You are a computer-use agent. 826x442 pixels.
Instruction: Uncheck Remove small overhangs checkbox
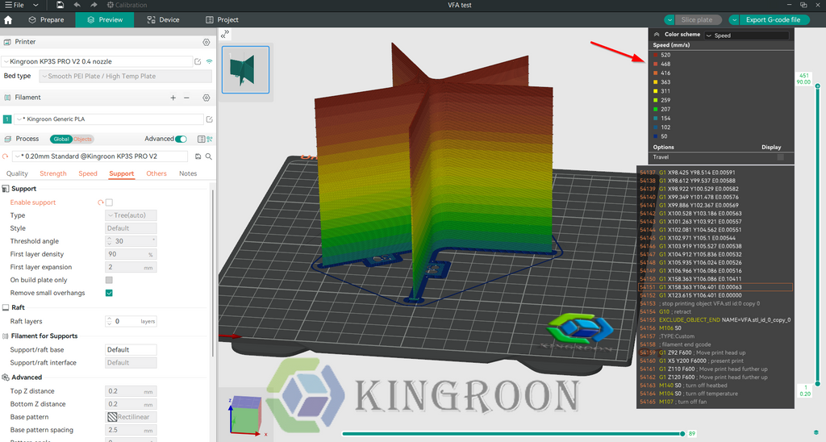pos(109,294)
